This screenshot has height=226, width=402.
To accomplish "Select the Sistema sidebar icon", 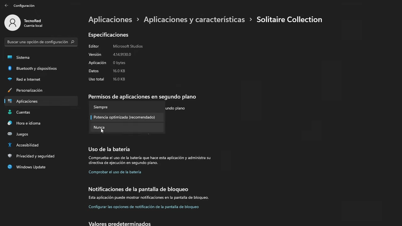I will click(10, 57).
